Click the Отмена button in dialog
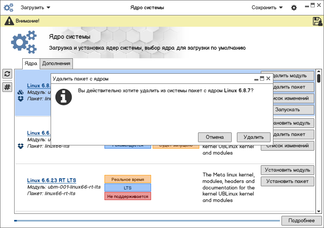 215,137
